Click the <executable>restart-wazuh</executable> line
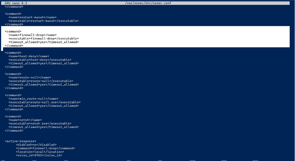Image resolution: width=295 pixels, height=161 pixels. click(x=43, y=21)
